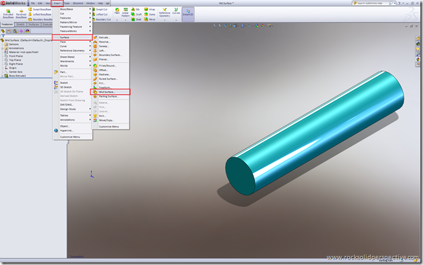Open the dropdown arrow under Linear Pattern
Screen dimensions: 423x265
[125, 20]
